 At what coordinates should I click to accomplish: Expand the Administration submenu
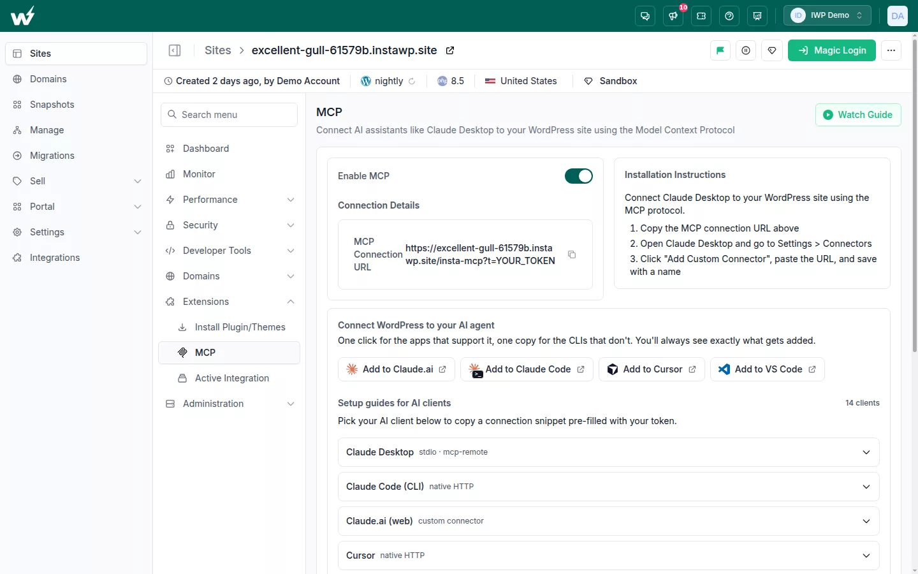coord(229,404)
